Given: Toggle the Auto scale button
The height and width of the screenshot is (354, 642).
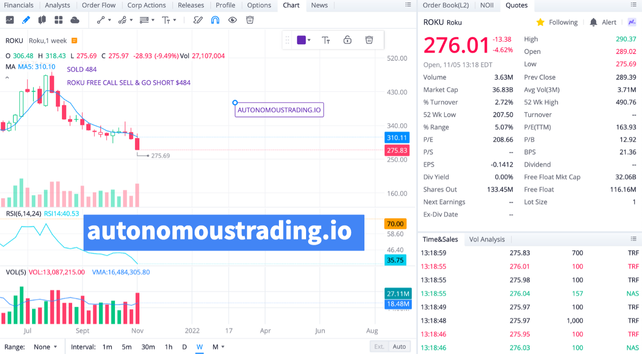Looking at the screenshot, I should [399, 346].
